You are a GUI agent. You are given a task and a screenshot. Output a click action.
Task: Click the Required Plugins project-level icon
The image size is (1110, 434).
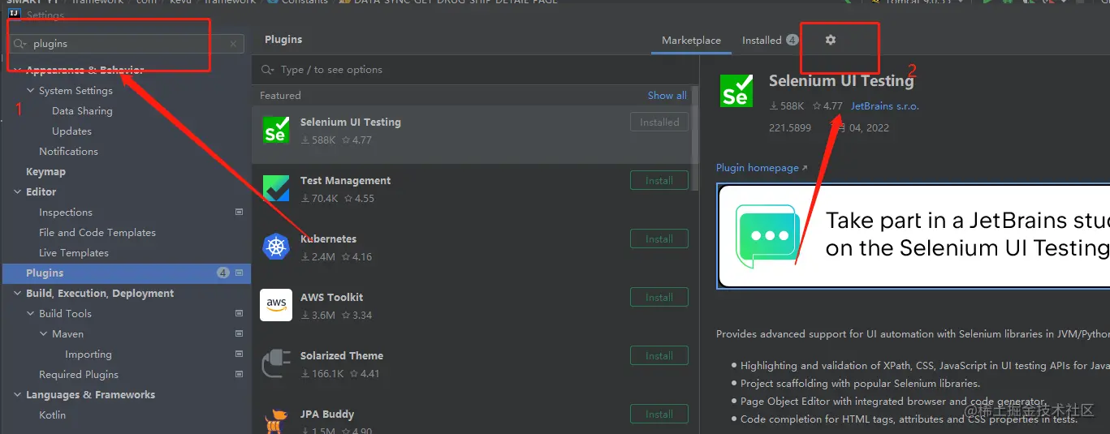point(239,374)
